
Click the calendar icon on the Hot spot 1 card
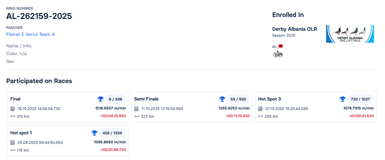point(13,142)
